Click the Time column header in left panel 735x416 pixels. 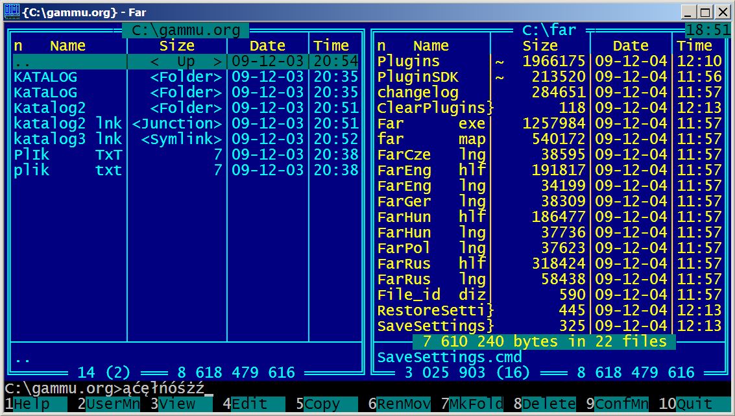click(x=331, y=46)
